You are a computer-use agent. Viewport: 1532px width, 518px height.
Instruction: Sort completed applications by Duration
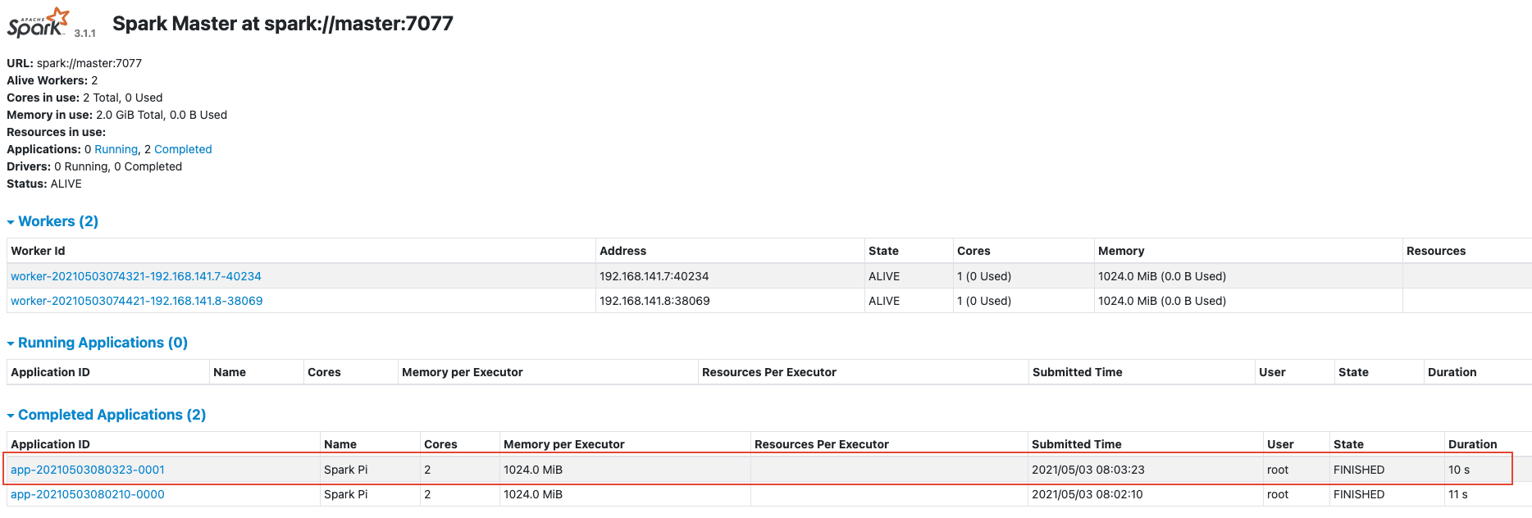(x=1472, y=444)
